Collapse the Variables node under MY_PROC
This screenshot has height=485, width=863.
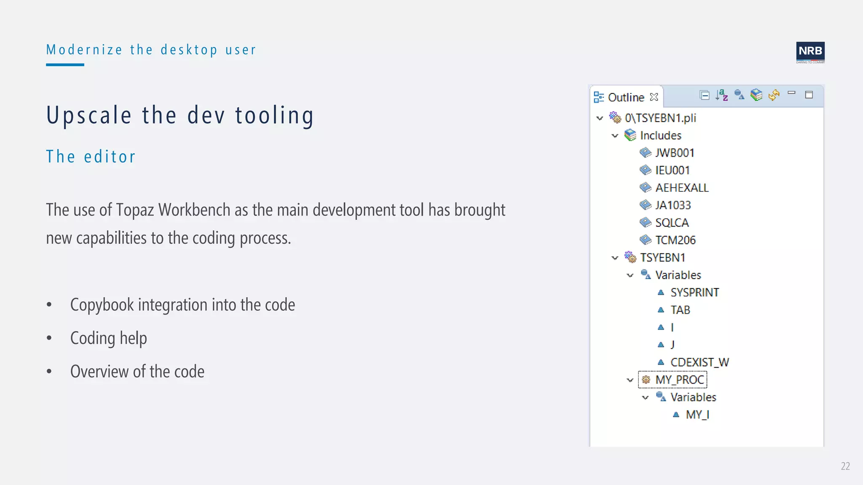(x=645, y=397)
